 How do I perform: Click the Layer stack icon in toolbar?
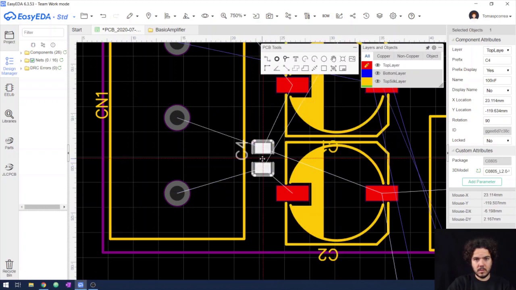(379, 16)
